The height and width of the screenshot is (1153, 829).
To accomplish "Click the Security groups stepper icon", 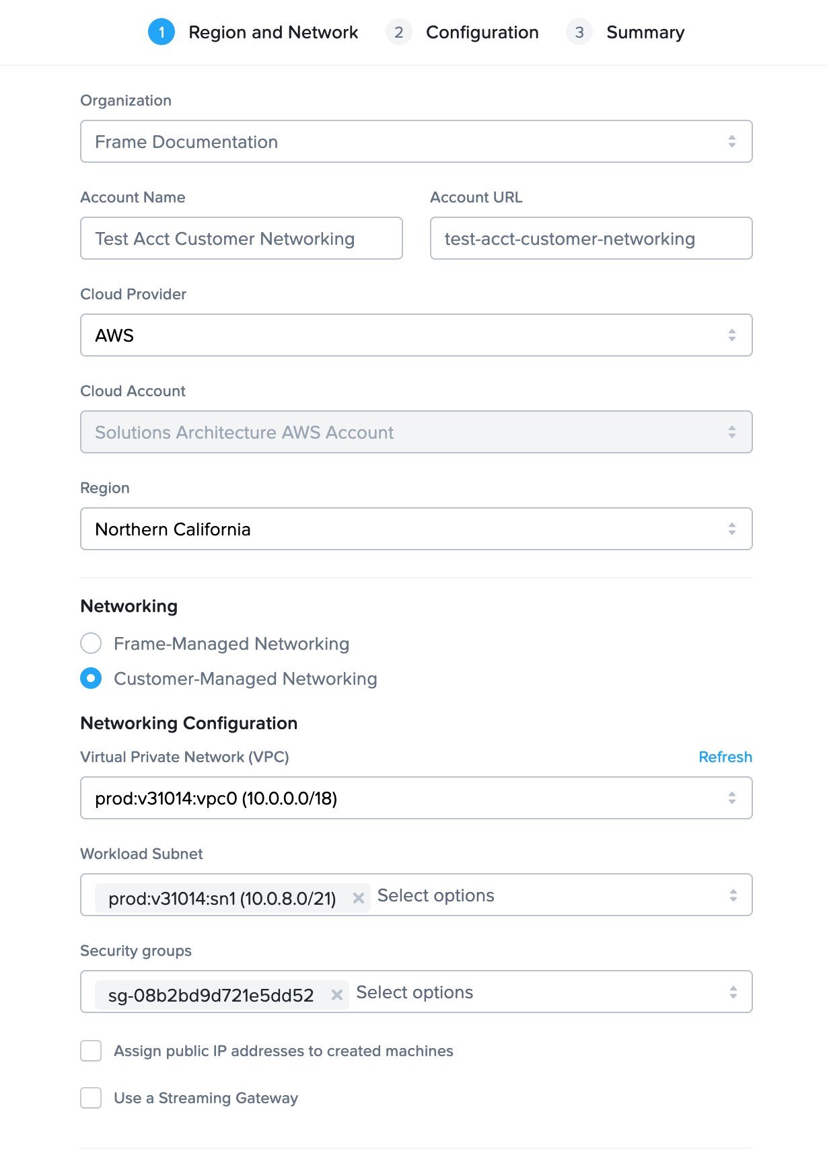I will tap(733, 992).
